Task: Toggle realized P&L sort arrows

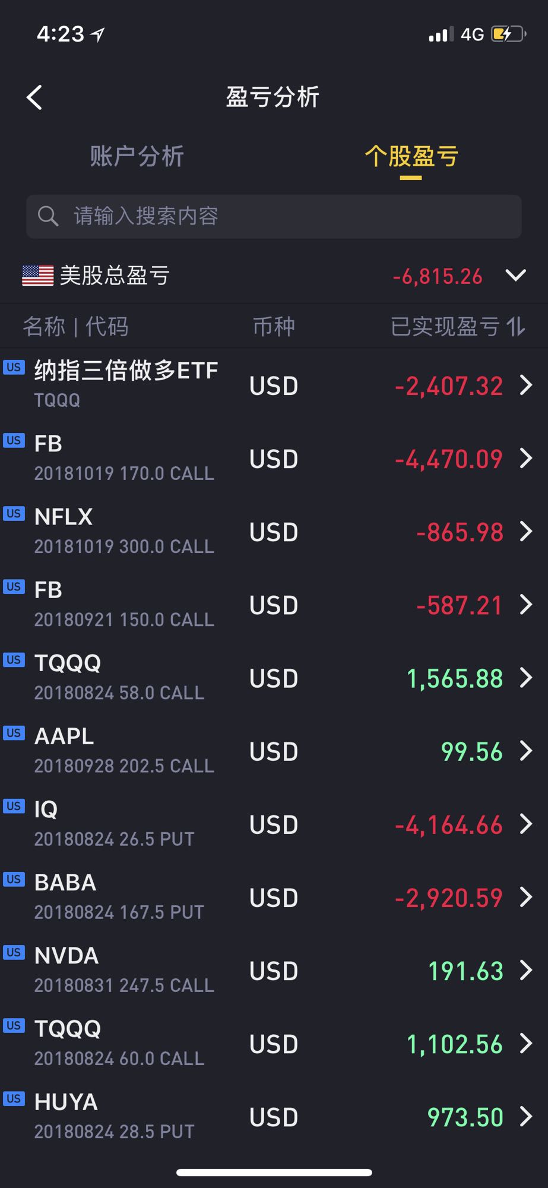Action: click(x=516, y=326)
